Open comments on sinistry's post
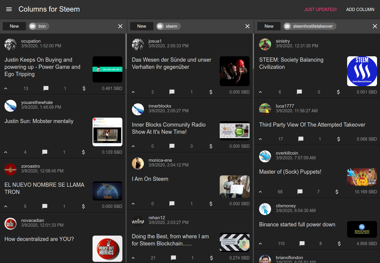Screen dimensions: 380x263 299,92
